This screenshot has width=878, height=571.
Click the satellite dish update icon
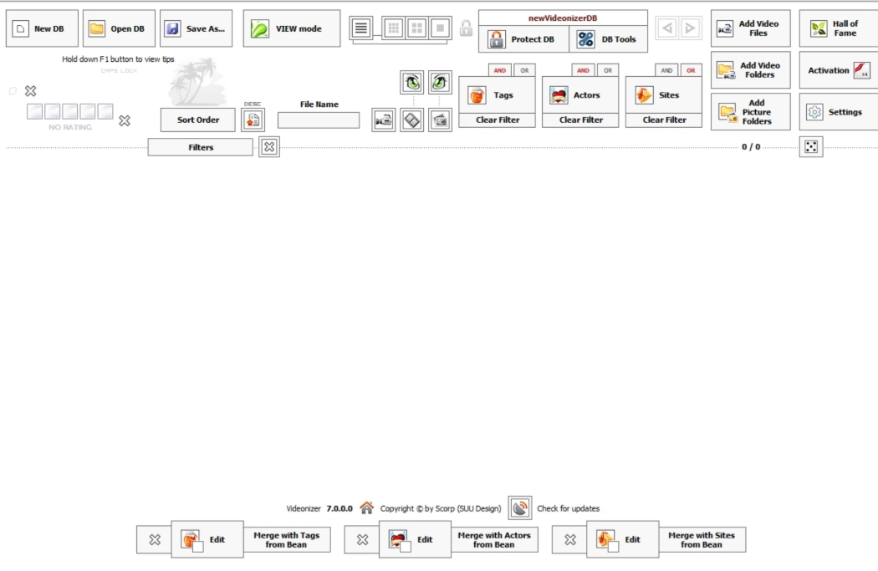(x=520, y=507)
